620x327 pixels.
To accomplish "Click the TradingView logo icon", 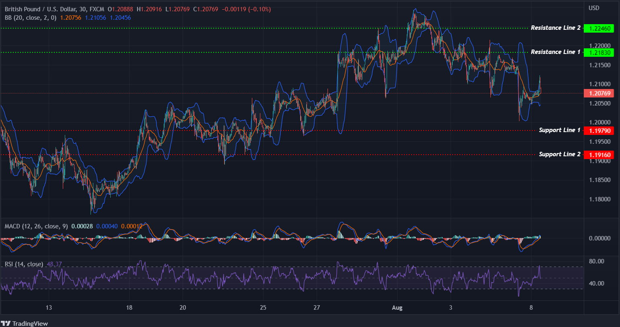I will pos(5,323).
